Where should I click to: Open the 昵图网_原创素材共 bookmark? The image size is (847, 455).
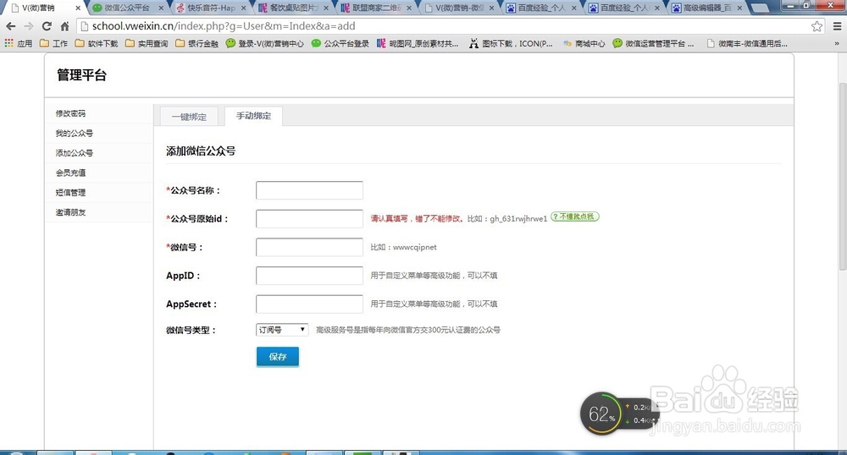tap(418, 43)
